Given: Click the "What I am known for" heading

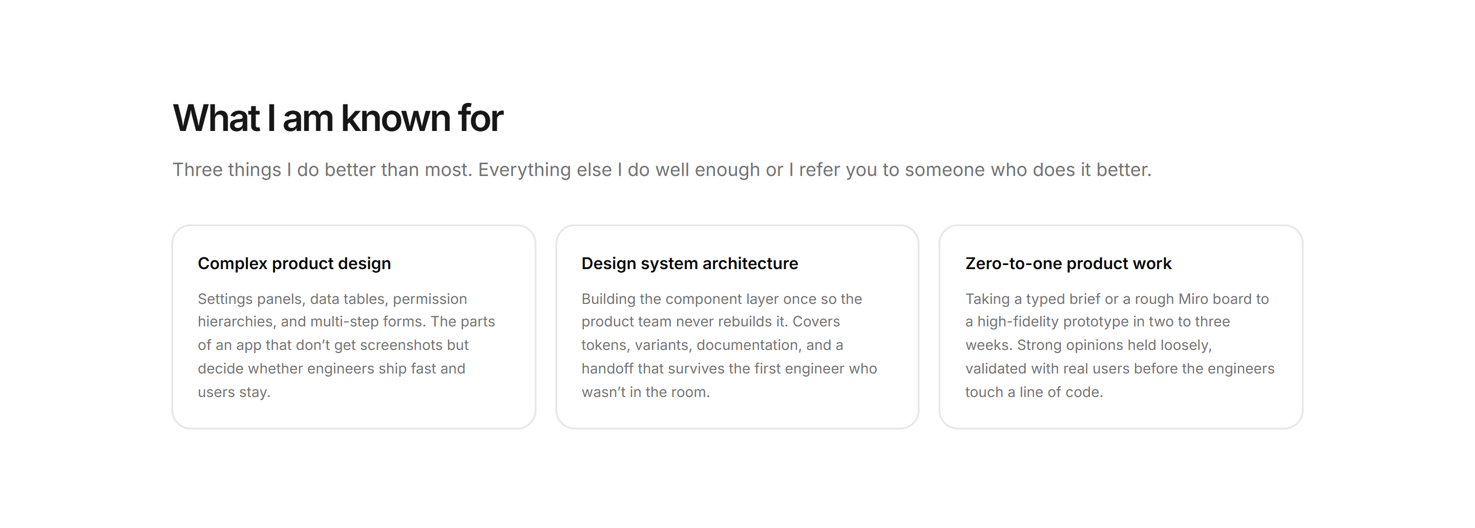Looking at the screenshot, I should pyautogui.click(x=338, y=118).
